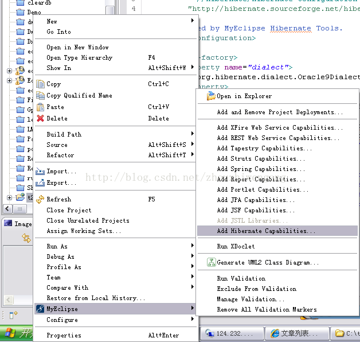
Task: Select Add JPA Capabilities entry
Action: point(277,200)
